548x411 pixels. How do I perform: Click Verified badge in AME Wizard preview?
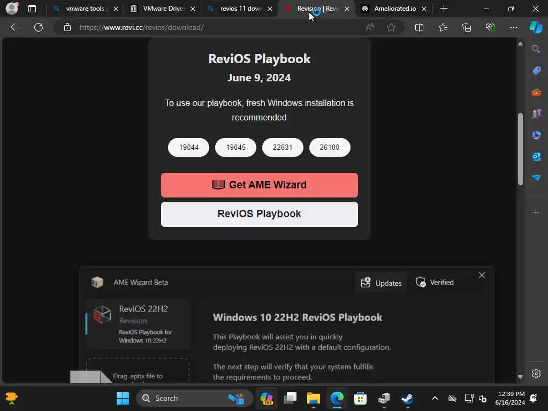[435, 282]
